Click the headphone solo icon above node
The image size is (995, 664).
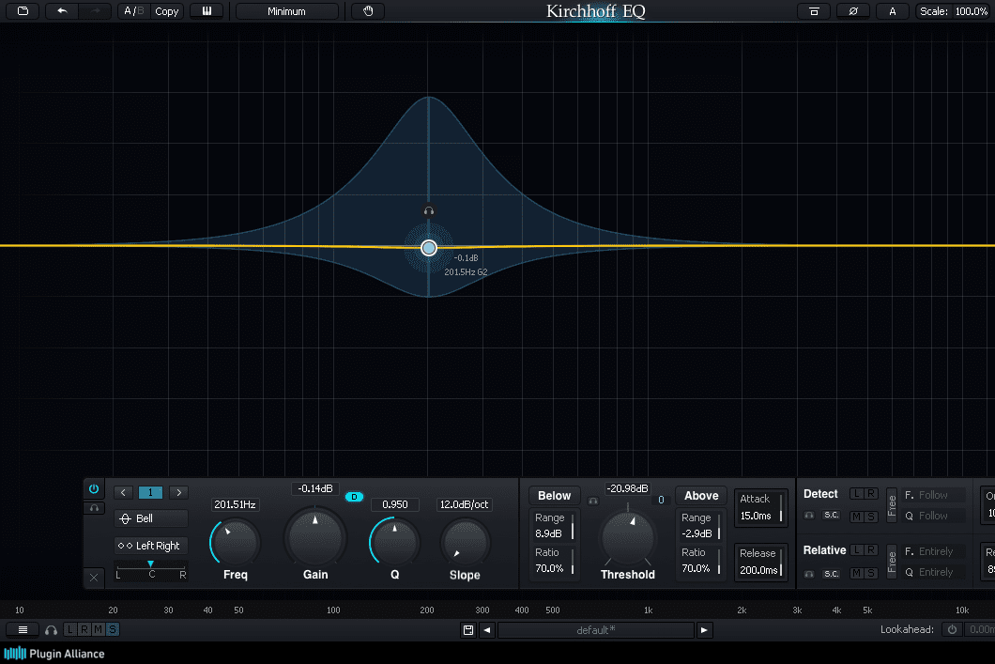[429, 210]
